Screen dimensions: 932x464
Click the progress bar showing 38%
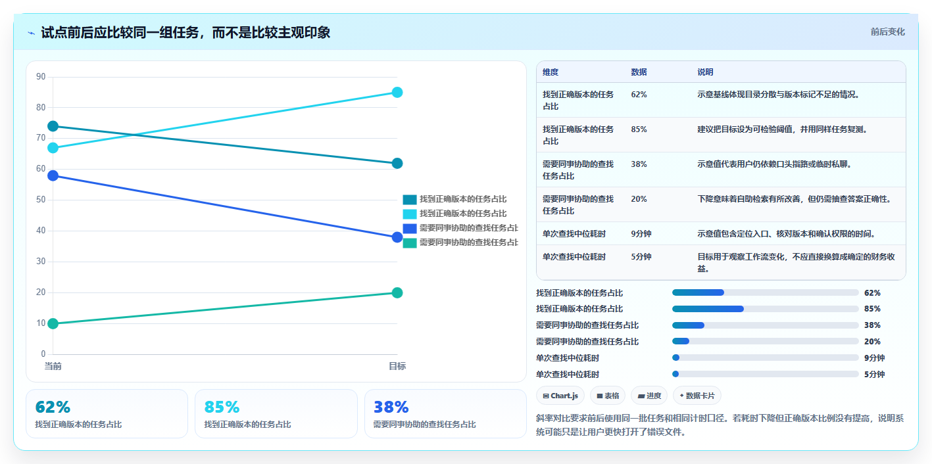coord(765,325)
